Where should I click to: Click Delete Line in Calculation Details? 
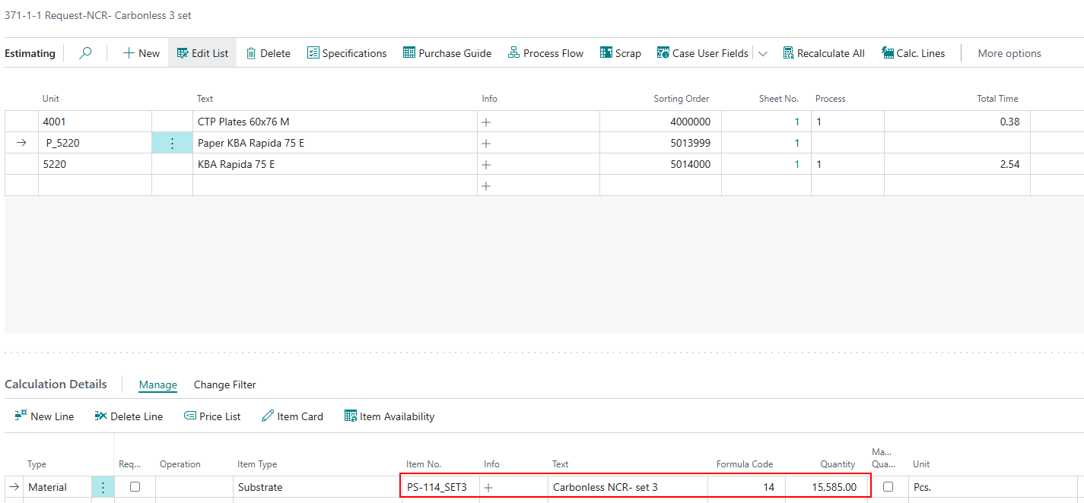click(129, 416)
